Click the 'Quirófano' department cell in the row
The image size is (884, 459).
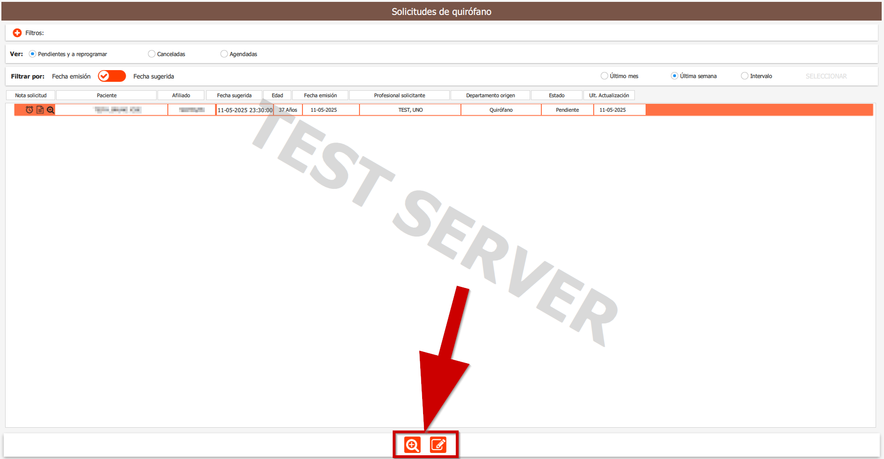click(x=501, y=110)
